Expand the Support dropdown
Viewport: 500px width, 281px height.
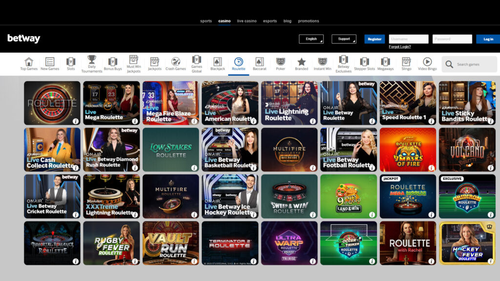coord(344,39)
